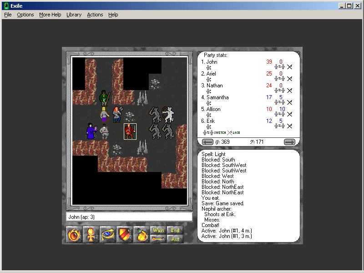Select the red-haired character wielding a mace
Viewport: 364px width, 273px height.
point(117,115)
